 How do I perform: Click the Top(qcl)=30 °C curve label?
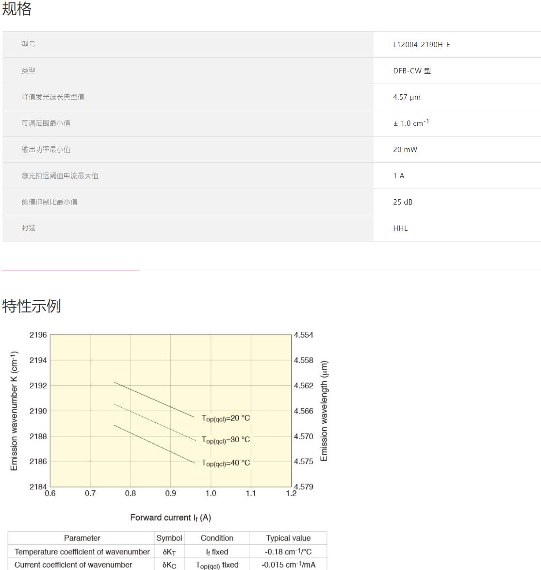226,440
